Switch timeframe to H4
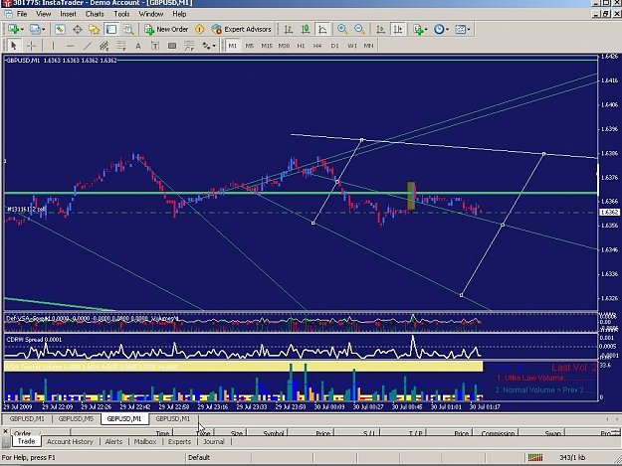Screen dimensions: 622x466 tap(317, 46)
